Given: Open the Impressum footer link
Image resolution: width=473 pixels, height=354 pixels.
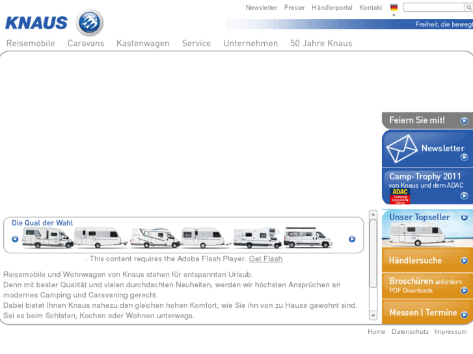Looking at the screenshot, I should [x=450, y=332].
